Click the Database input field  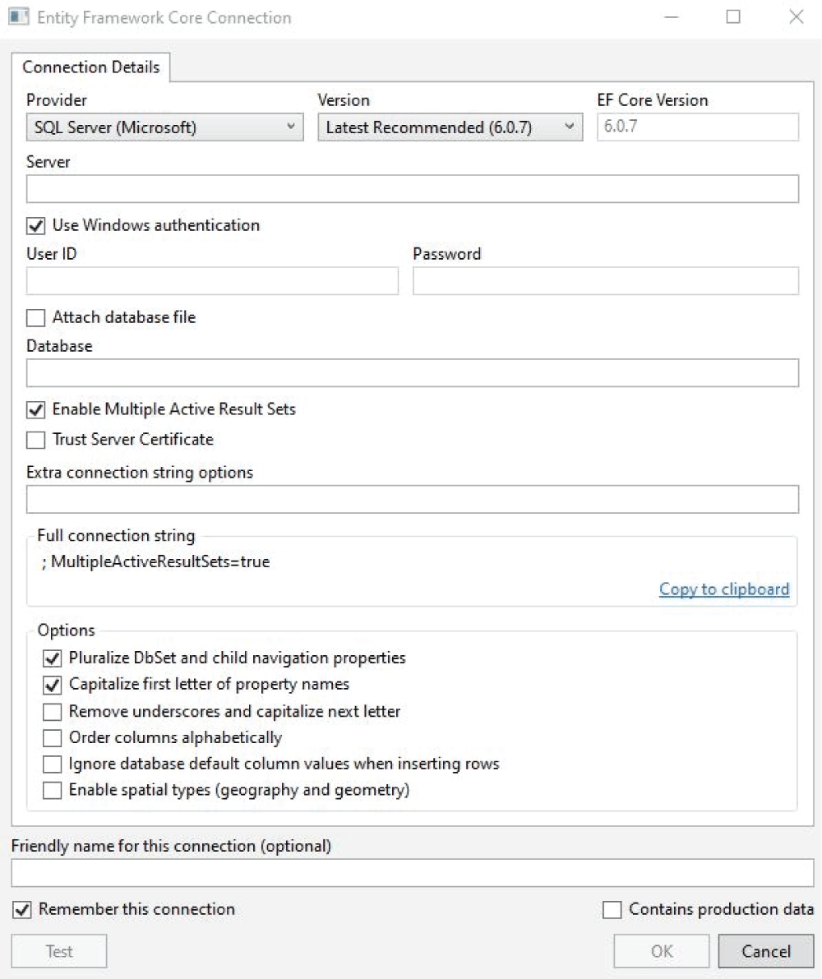click(x=412, y=372)
